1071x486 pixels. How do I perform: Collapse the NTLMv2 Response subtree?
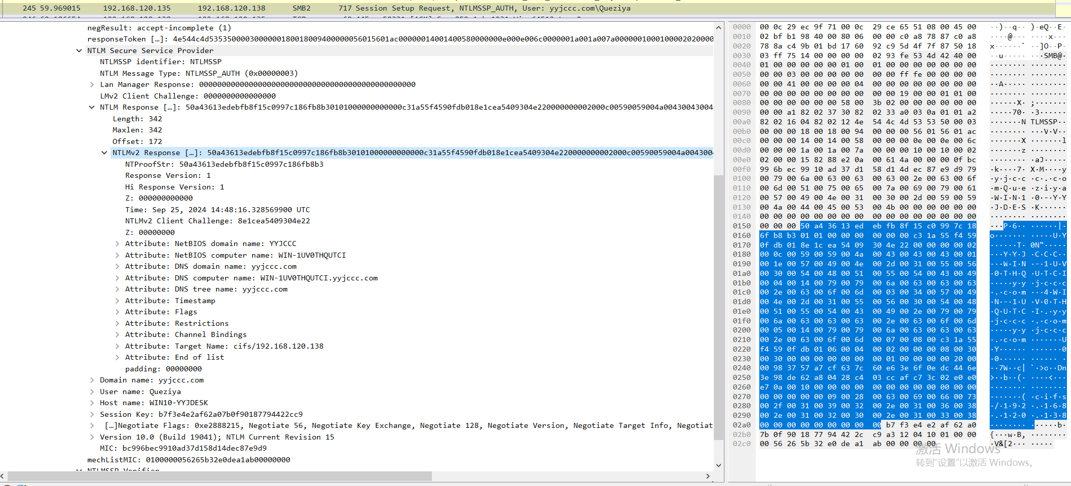(105, 153)
